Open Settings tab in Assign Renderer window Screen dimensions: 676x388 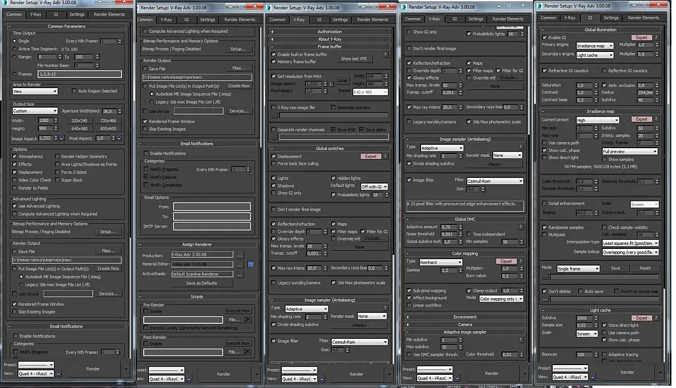tap(207, 19)
